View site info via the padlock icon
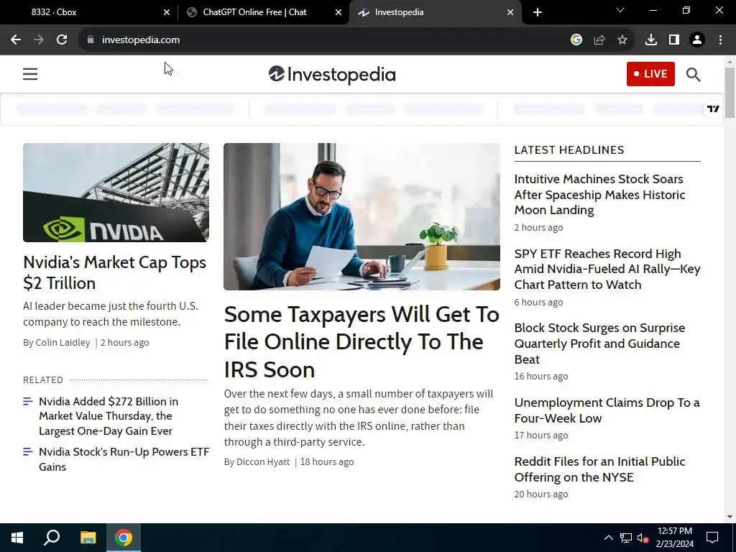The width and height of the screenshot is (736, 552). (91, 40)
